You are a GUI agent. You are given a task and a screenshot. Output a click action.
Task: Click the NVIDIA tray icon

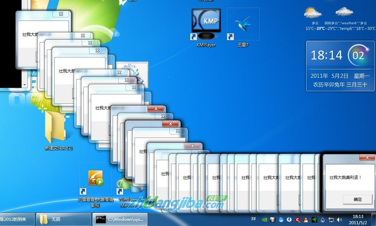[x=264, y=220]
